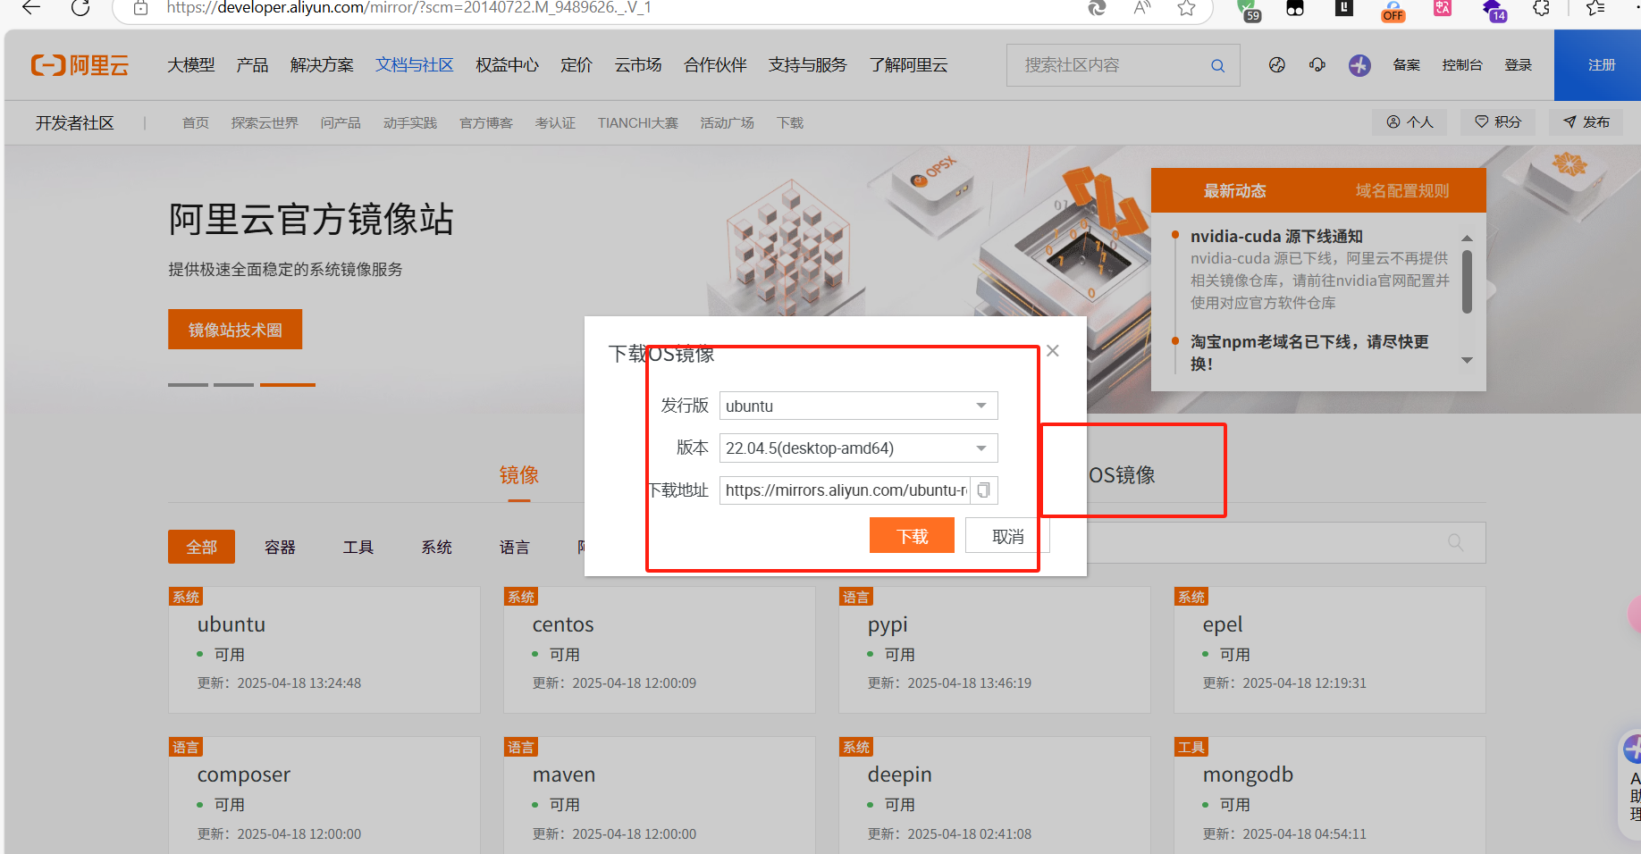Open 首页 in the developer community nav
Image resolution: width=1641 pixels, height=854 pixels.
195,123
